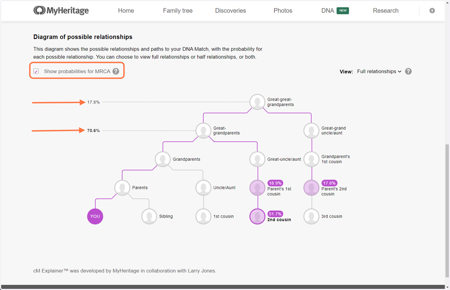Click the 'Sibling' label
Viewport: 450px width, 290px height.
tap(166, 216)
